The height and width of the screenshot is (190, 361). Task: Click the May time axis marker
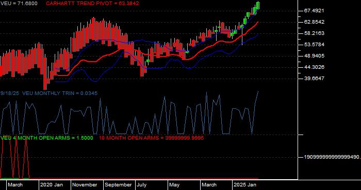click(174, 185)
